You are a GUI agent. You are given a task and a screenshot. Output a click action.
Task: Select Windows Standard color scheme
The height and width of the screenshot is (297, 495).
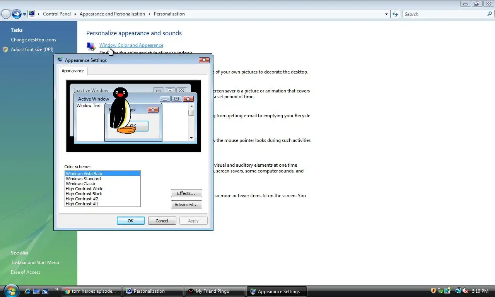102,179
